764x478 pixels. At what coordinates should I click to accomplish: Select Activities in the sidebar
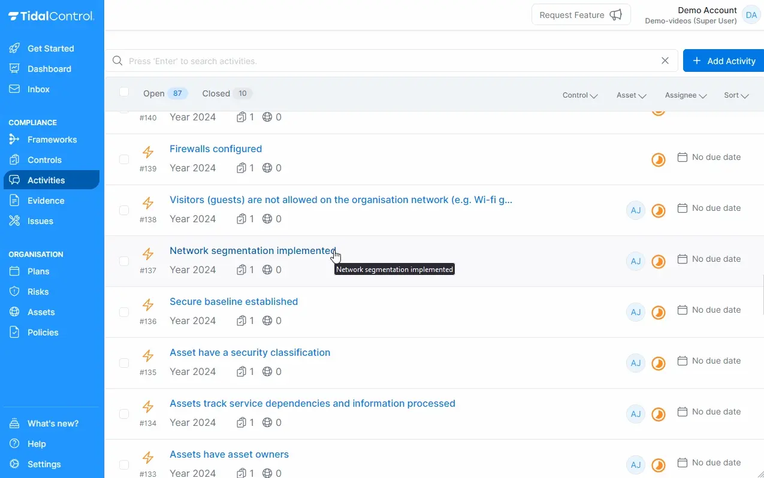(x=51, y=180)
